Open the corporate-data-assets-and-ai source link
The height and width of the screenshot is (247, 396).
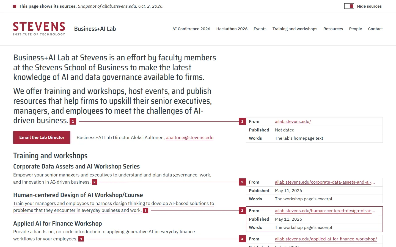pos(325,182)
